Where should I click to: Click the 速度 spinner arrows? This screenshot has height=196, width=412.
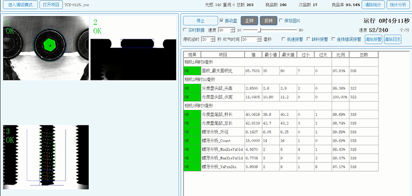click(232, 30)
